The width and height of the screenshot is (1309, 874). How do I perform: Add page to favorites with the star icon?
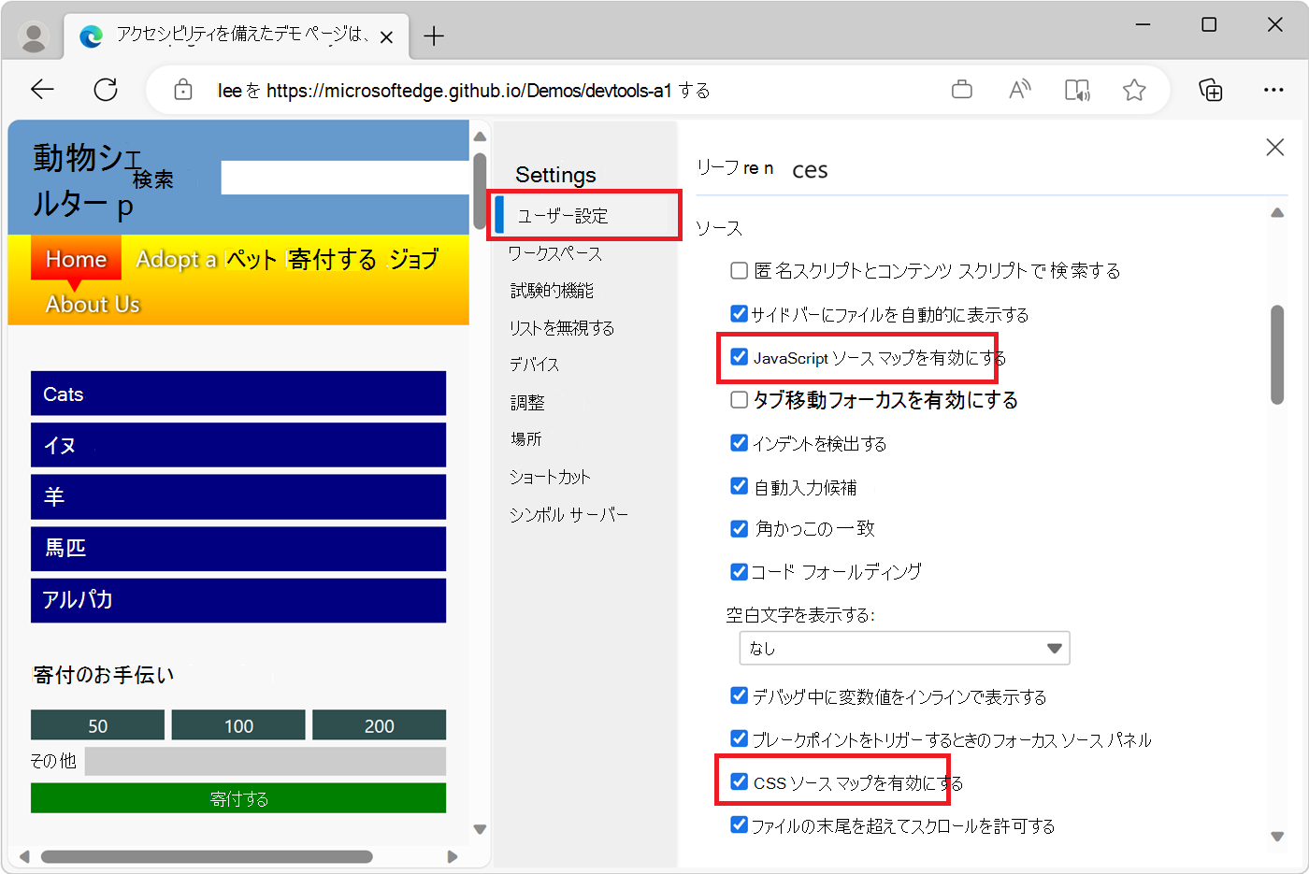click(1134, 89)
